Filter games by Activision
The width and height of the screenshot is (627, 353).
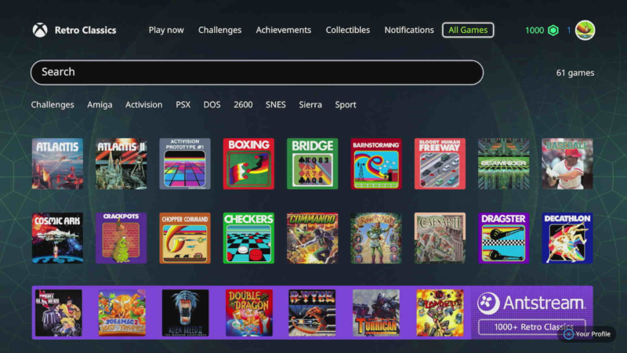[144, 105]
